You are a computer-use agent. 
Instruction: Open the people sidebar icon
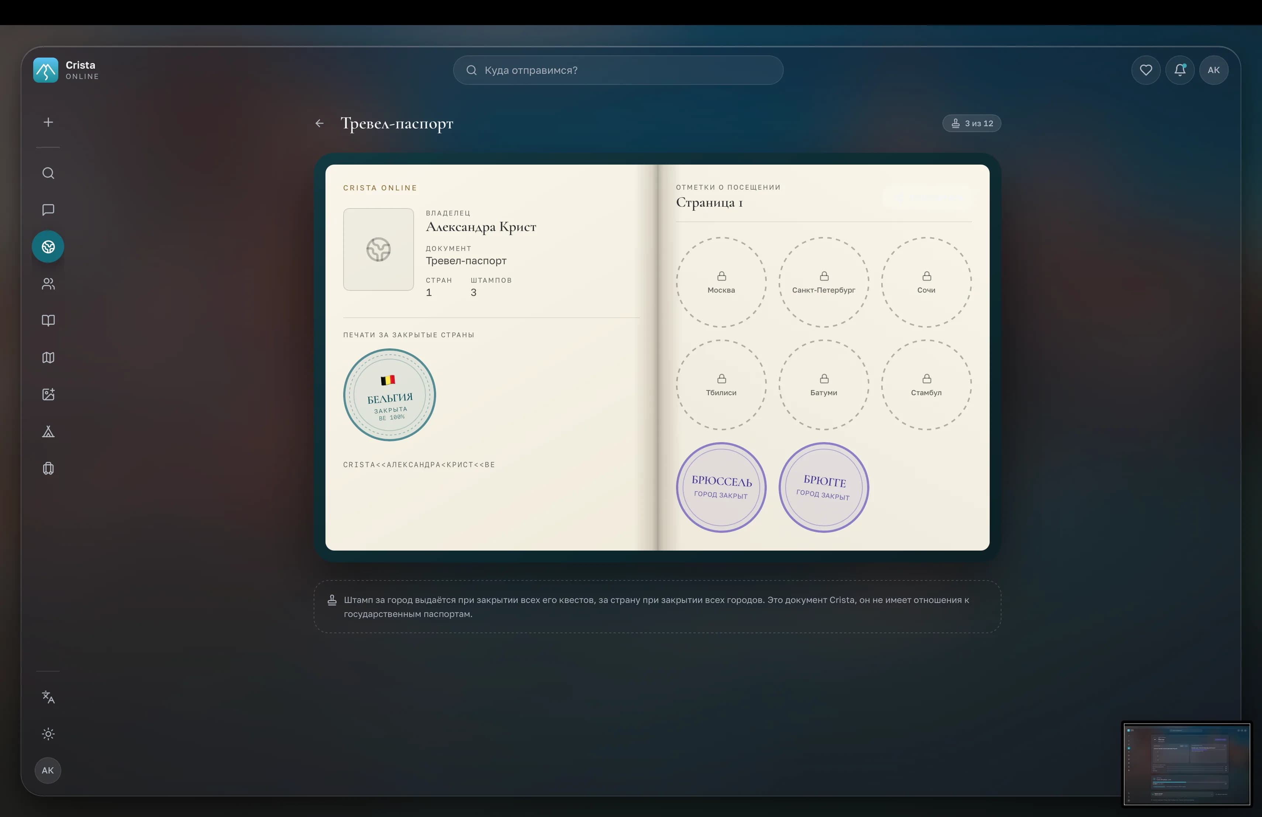point(48,284)
